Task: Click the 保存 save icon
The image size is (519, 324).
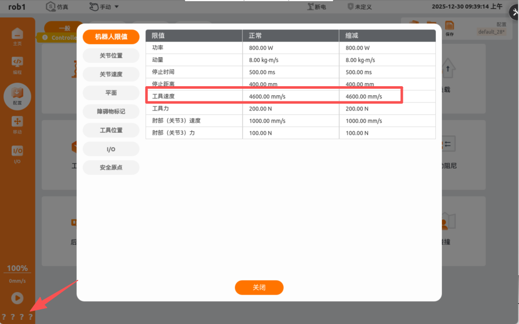Action: click(x=449, y=27)
